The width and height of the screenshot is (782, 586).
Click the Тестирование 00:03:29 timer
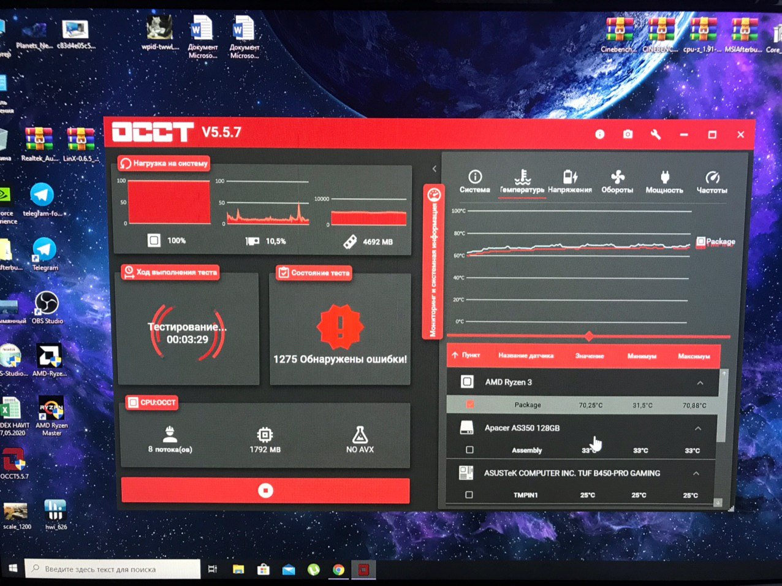187,333
